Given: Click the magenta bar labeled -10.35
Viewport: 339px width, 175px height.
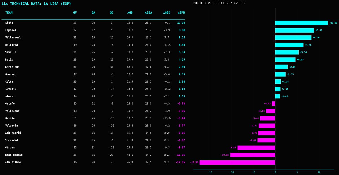Looking at the screenshot, I should [x=253, y=155].
